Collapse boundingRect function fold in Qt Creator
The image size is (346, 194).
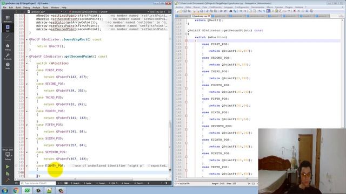(x=27, y=39)
